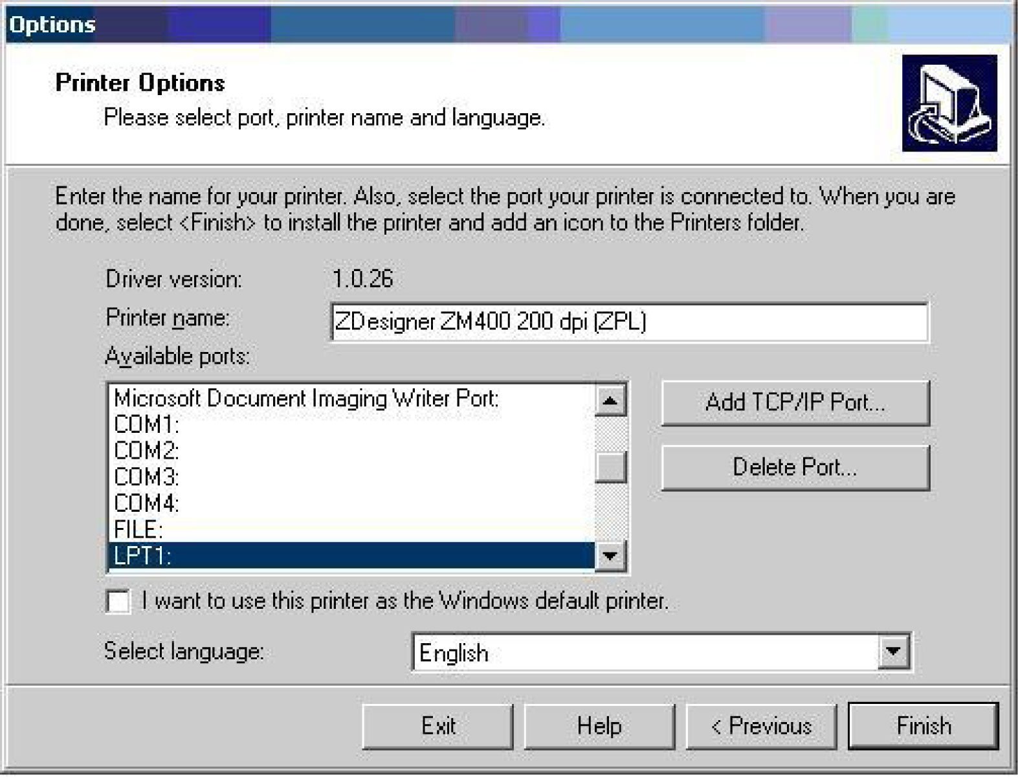Click the English language combo box
The width and height of the screenshot is (1018, 779).
point(661,652)
